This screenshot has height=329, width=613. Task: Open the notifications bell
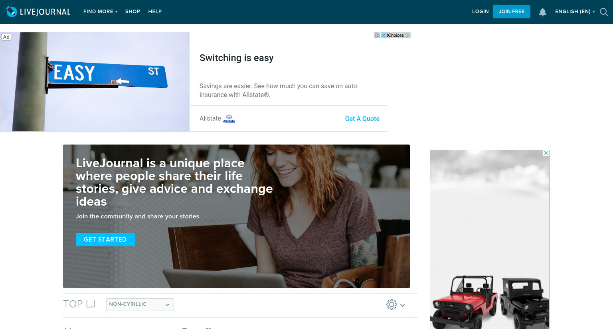[543, 12]
